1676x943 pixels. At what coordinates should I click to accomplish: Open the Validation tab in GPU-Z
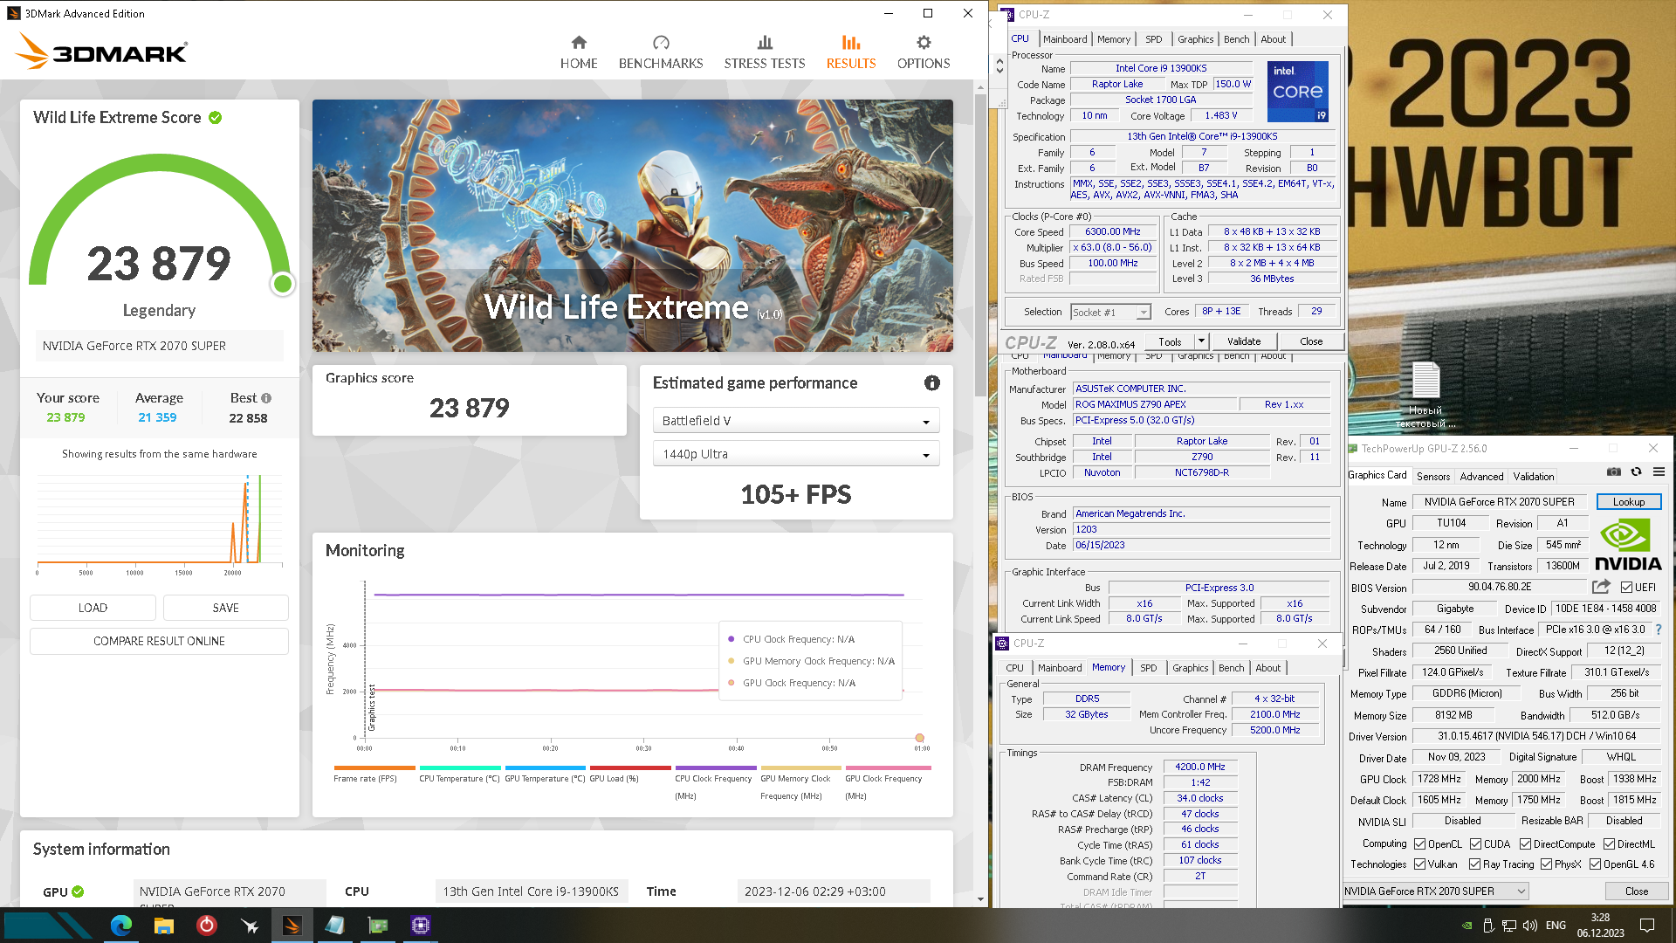tap(1533, 477)
